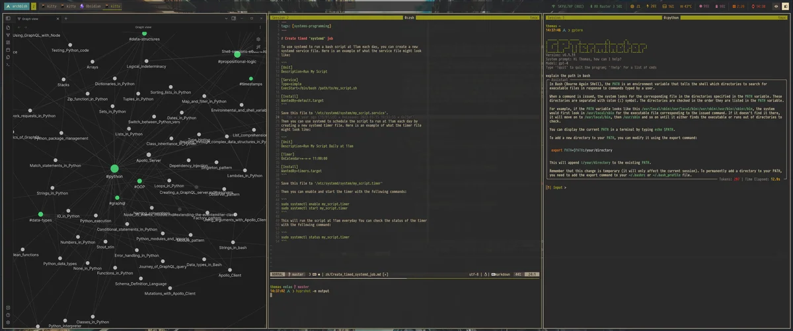Screen dimensions: 793x331
Task: Select the large #python graph node
Action: (x=114, y=169)
